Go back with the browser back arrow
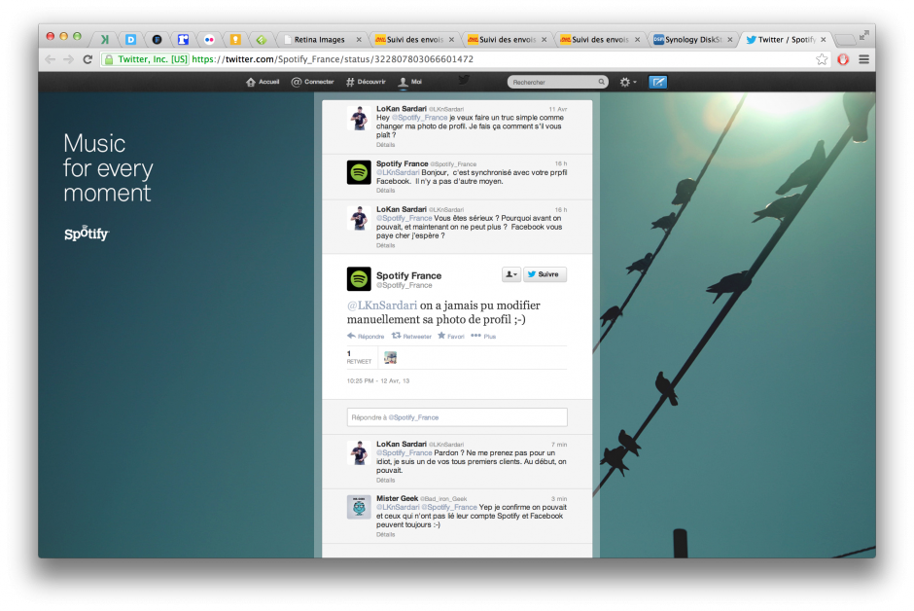This screenshot has height=611, width=914. point(51,59)
